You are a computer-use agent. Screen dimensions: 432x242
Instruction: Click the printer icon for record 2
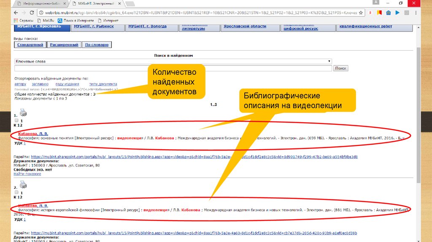pyautogui.click(x=23, y=184)
